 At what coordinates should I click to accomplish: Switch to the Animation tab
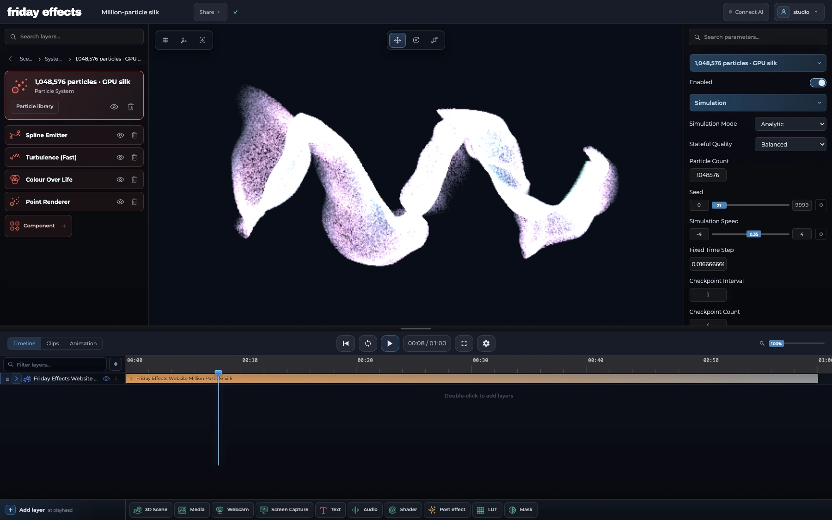83,343
